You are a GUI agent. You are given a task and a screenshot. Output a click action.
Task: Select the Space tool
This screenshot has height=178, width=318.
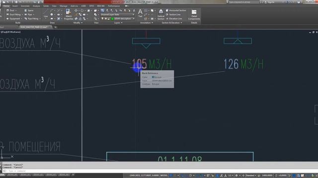coord(29,10)
